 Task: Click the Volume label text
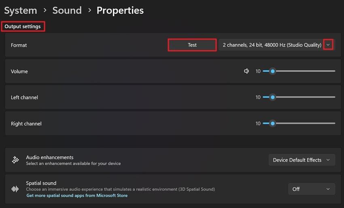[19, 71]
